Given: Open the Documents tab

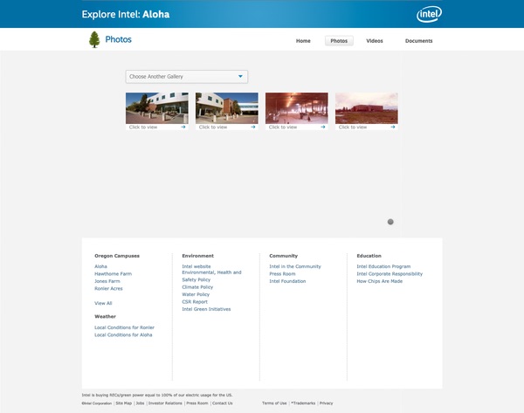Looking at the screenshot, I should click(x=418, y=41).
